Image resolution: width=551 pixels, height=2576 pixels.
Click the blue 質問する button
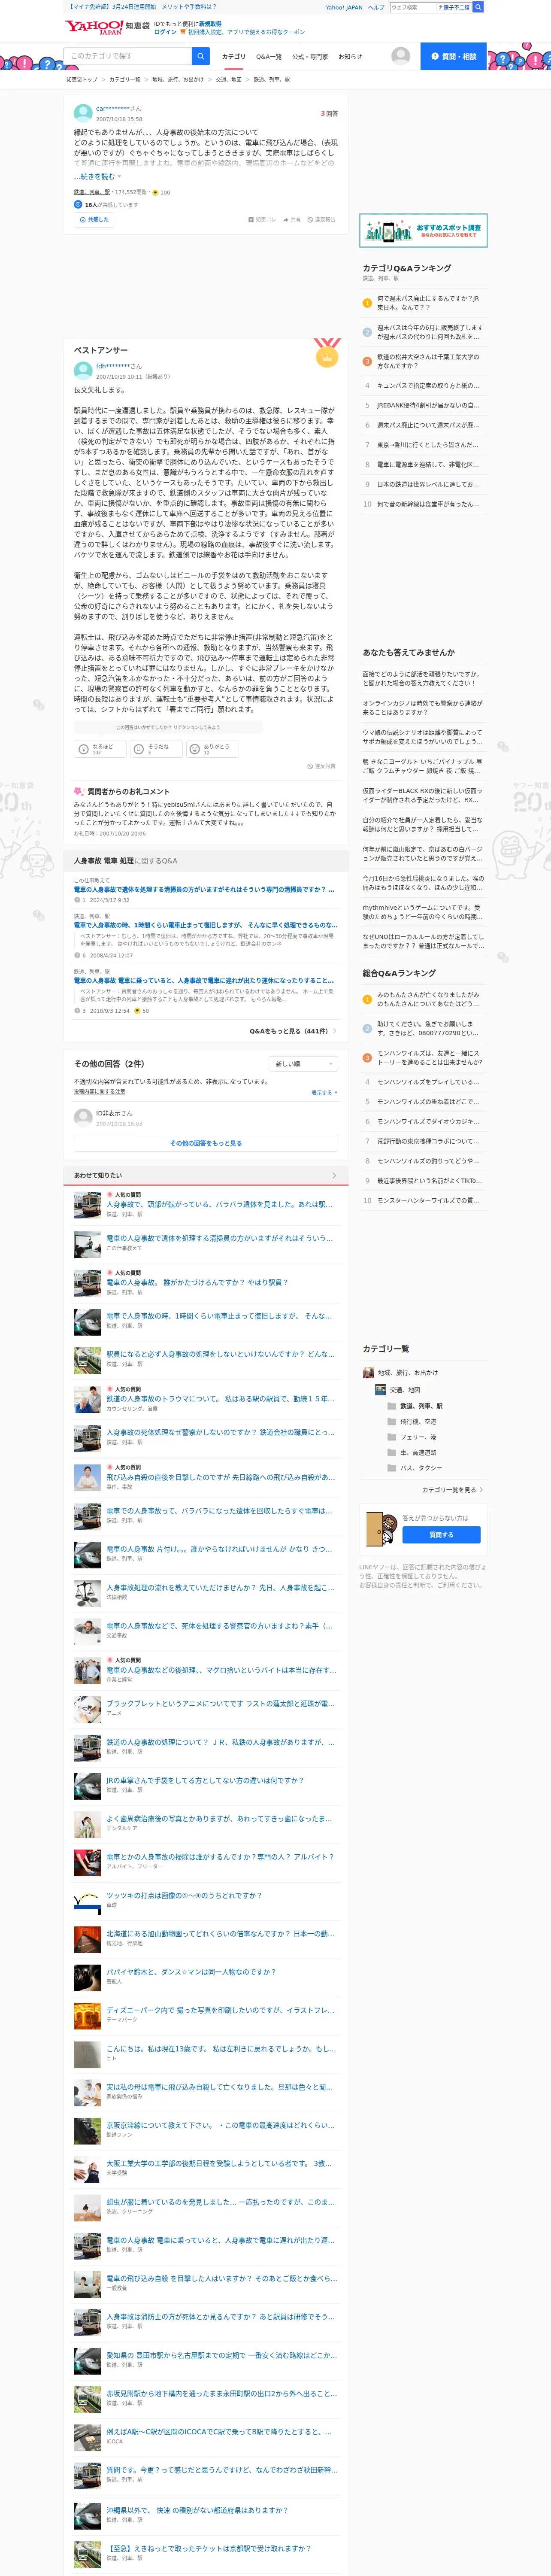(441, 1534)
